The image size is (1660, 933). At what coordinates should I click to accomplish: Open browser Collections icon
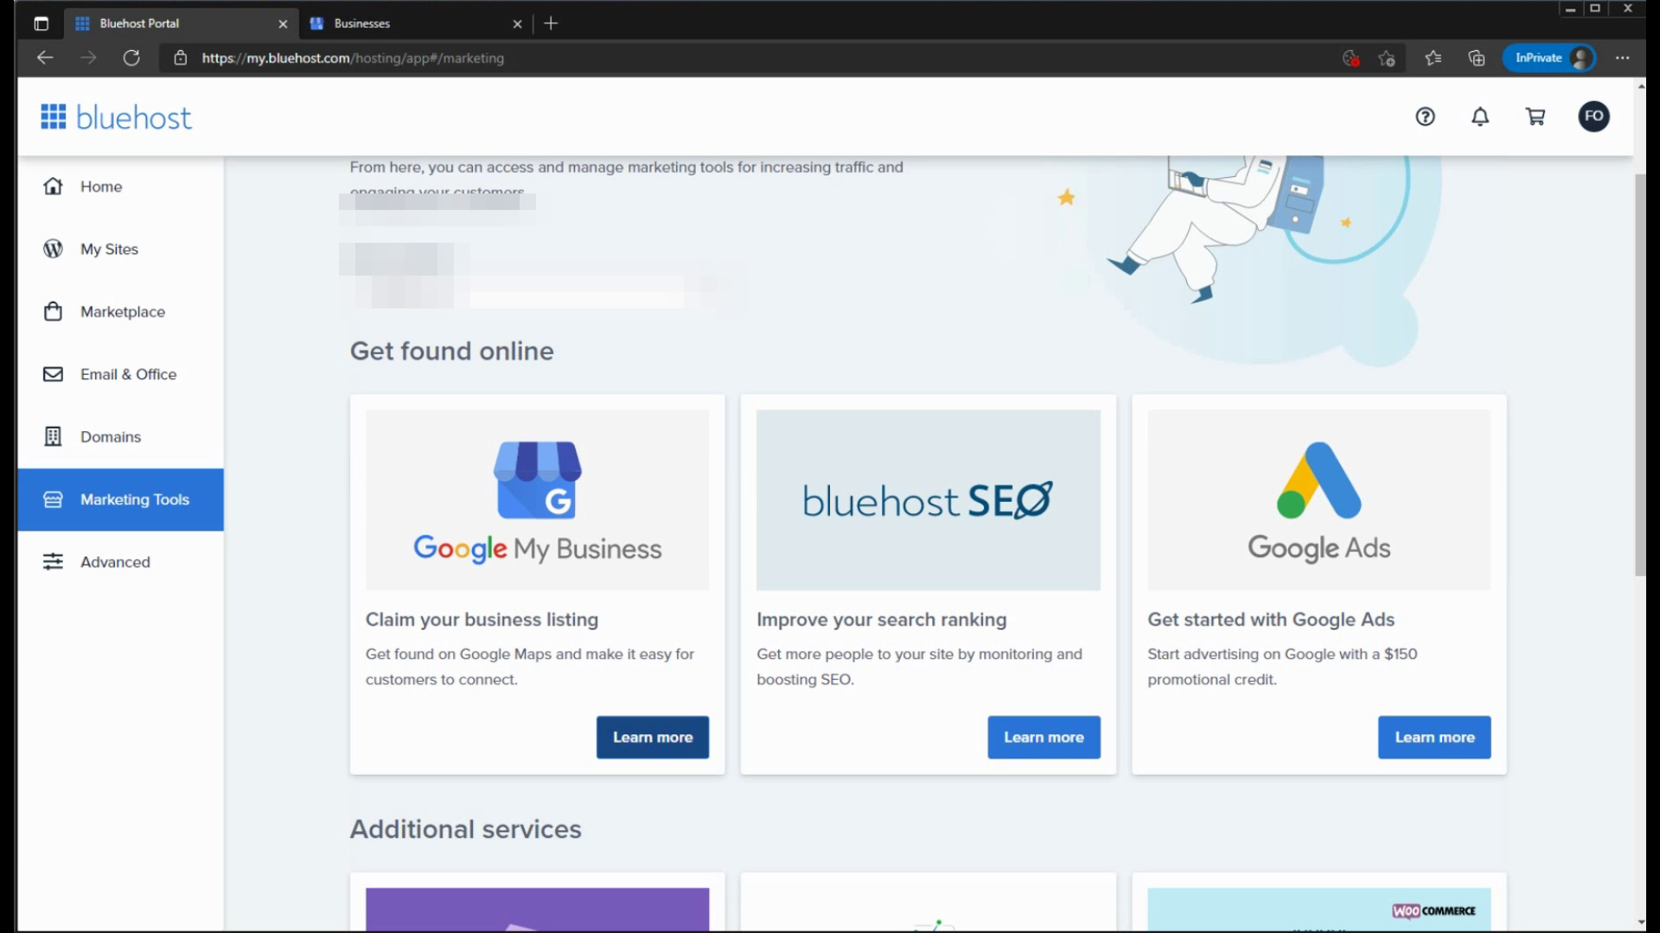[x=1477, y=58]
